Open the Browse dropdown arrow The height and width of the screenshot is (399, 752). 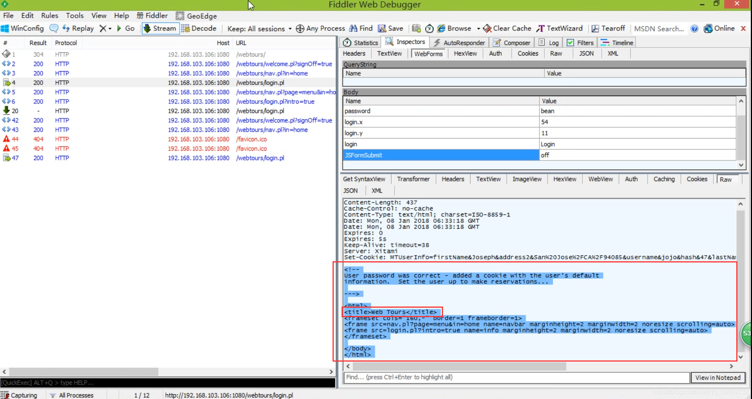478,29
